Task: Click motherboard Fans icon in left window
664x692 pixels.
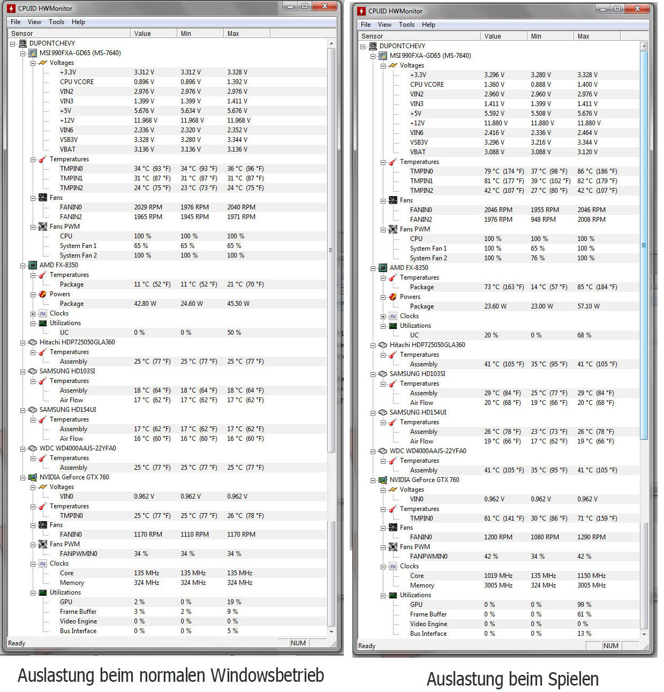Action: click(43, 198)
